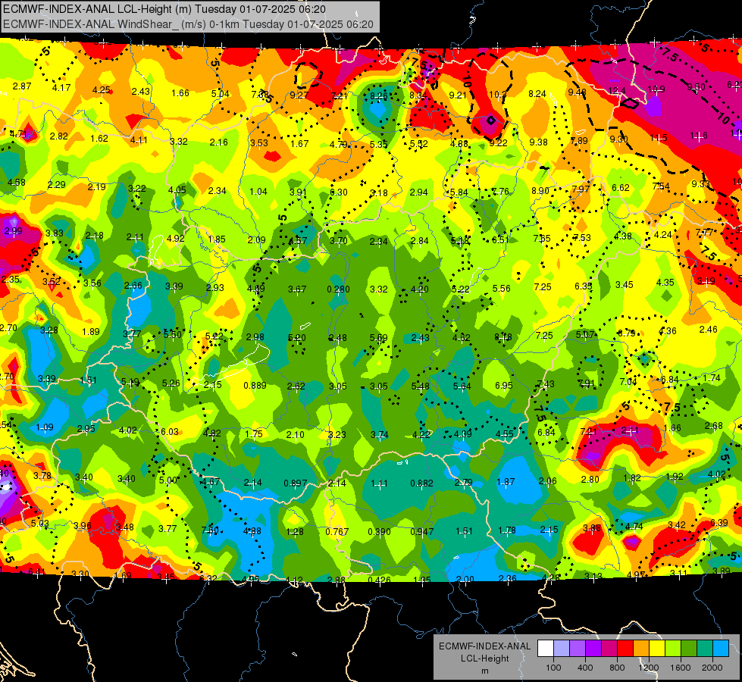Viewport: 742px width, 682px height.
Task: Click the orange swatch in the legend color bar
Action: [641, 649]
